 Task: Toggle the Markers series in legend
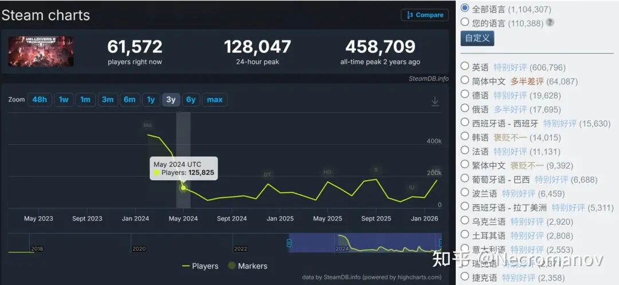click(x=248, y=266)
